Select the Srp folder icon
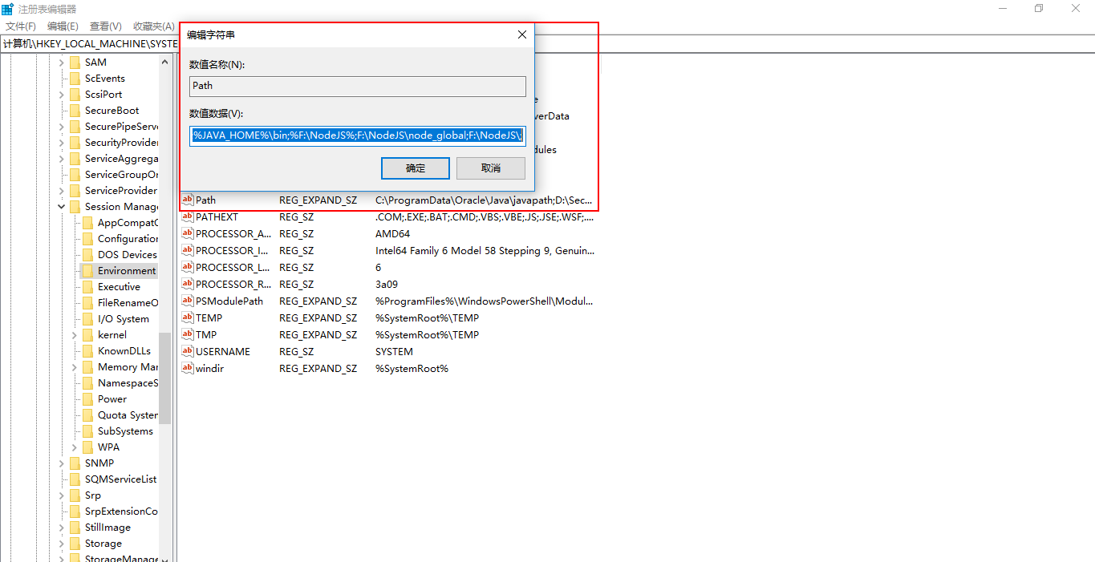 coord(75,495)
